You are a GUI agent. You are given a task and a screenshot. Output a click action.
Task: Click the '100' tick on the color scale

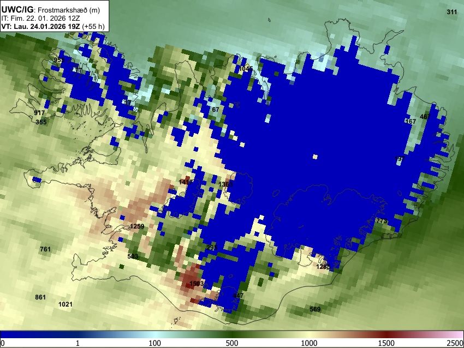pyautogui.click(x=154, y=343)
